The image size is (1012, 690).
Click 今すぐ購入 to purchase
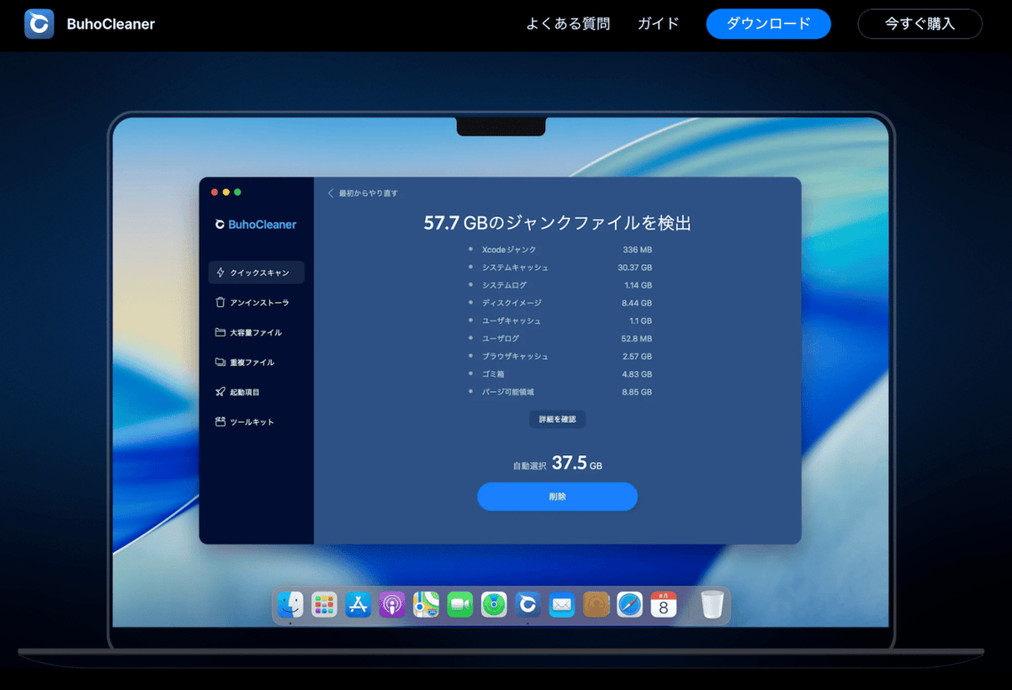[x=920, y=24]
